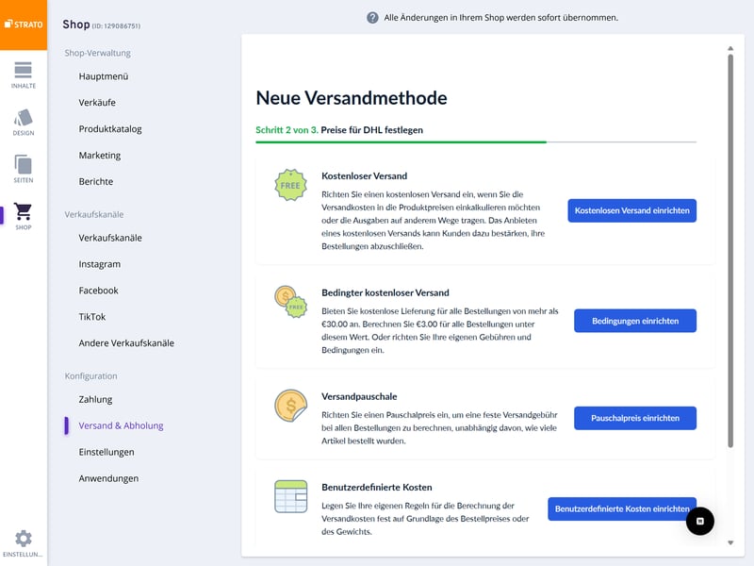Click Benutzerdefinierte Kosten einrichten button
The image size is (754, 566).
621,509
